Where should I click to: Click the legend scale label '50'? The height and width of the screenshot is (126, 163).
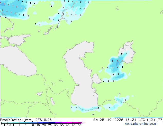[x=79, y=125]
